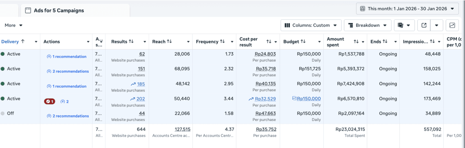Click trend icon beside Rp32,529
Image resolution: width=465 pixels, height=148 pixels.
[x=251, y=99]
